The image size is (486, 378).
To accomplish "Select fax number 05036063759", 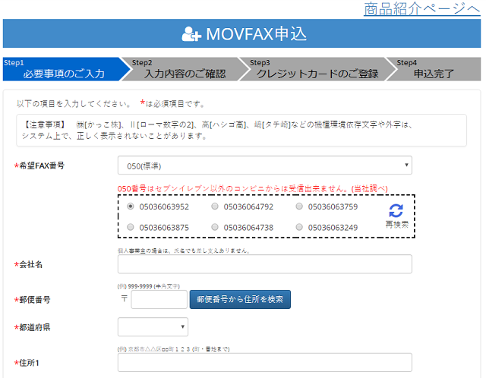I will [x=300, y=206].
